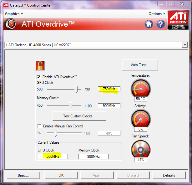Click the GPU Clock slider thumb
Screen dimensions: 192x185
pos(76,90)
